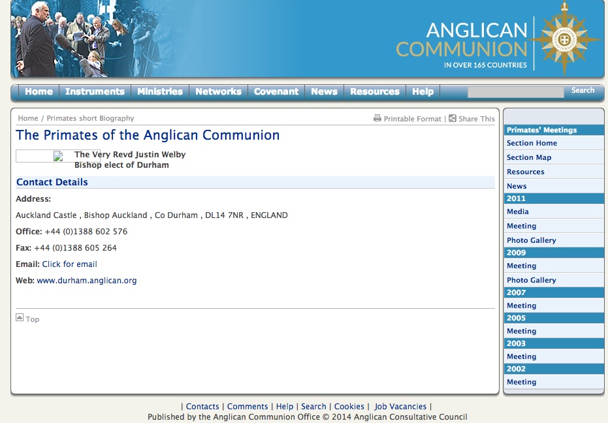Viewport: 608px width, 423px height.
Task: Click the broken portrait image of Justin Welby
Action: point(58,156)
